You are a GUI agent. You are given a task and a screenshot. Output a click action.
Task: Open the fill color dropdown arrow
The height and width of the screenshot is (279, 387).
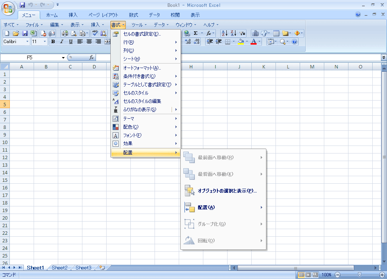pos(246,42)
